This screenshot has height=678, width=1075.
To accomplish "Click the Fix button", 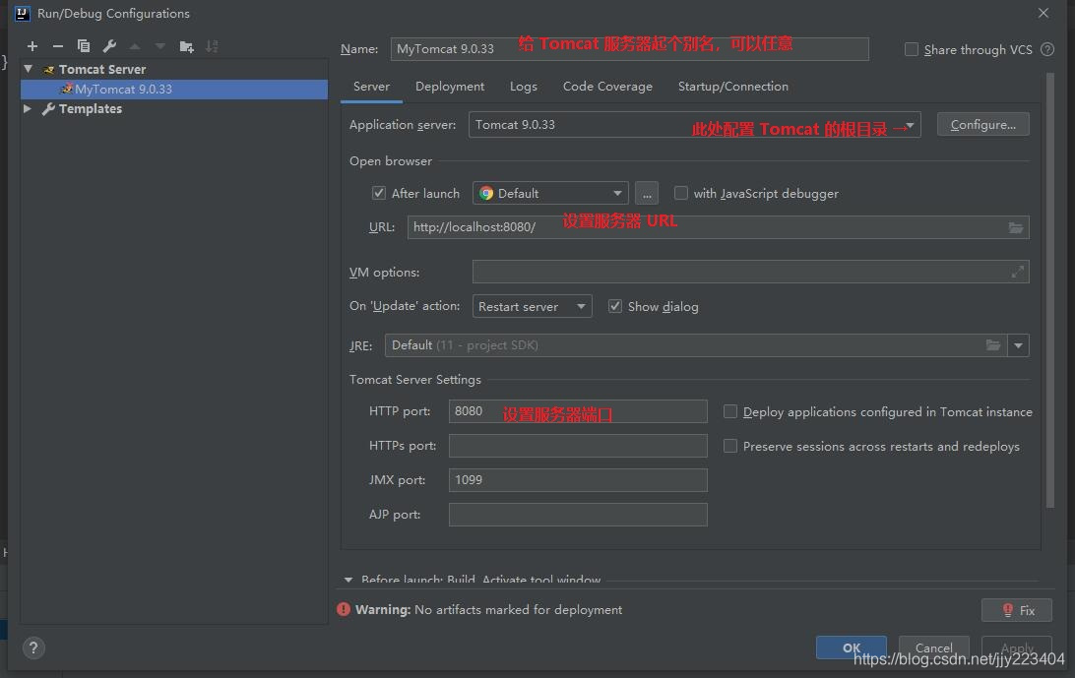I will 1017,610.
